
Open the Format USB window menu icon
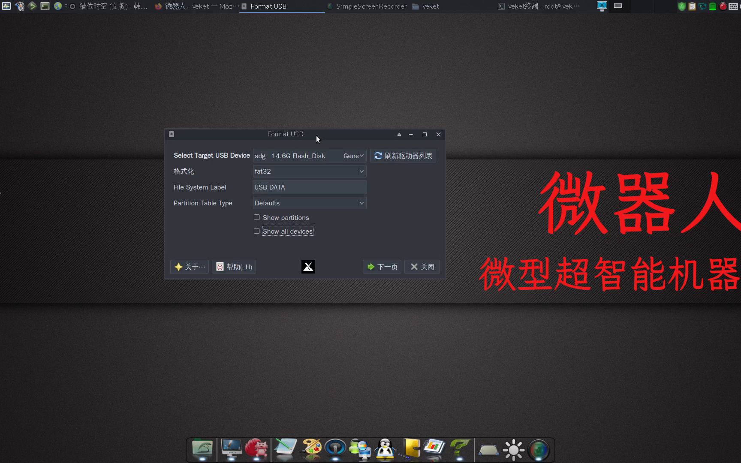pyautogui.click(x=172, y=134)
